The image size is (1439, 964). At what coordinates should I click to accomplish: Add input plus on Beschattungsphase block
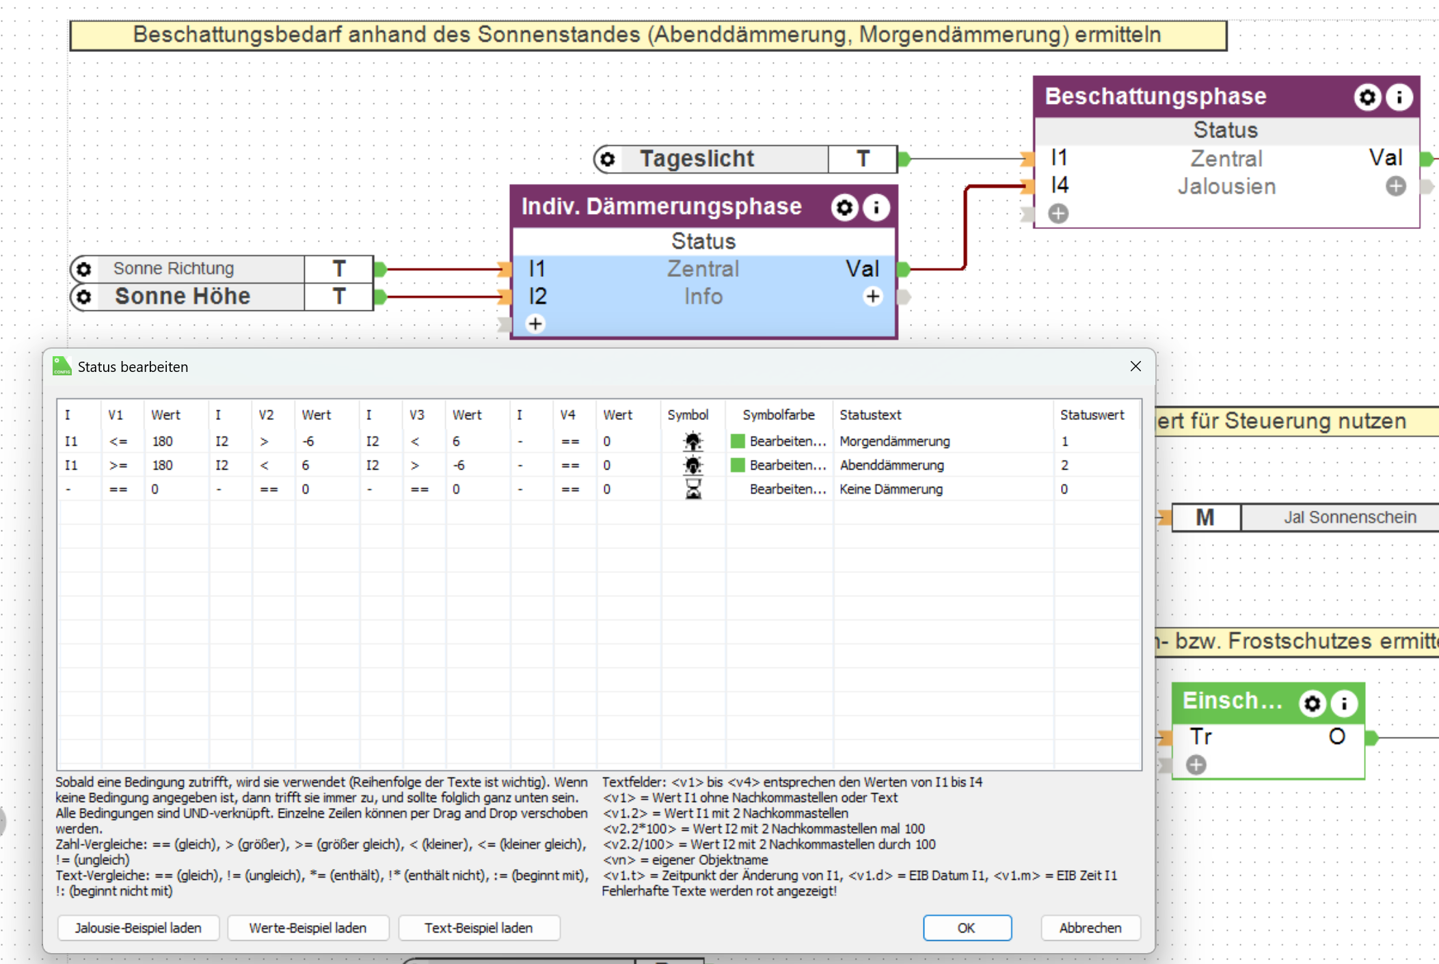(1058, 214)
